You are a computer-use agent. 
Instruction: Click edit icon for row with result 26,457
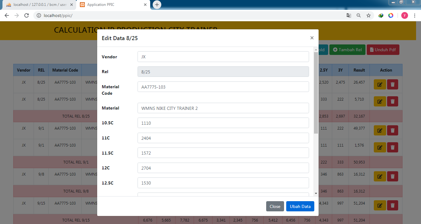pyautogui.click(x=380, y=85)
